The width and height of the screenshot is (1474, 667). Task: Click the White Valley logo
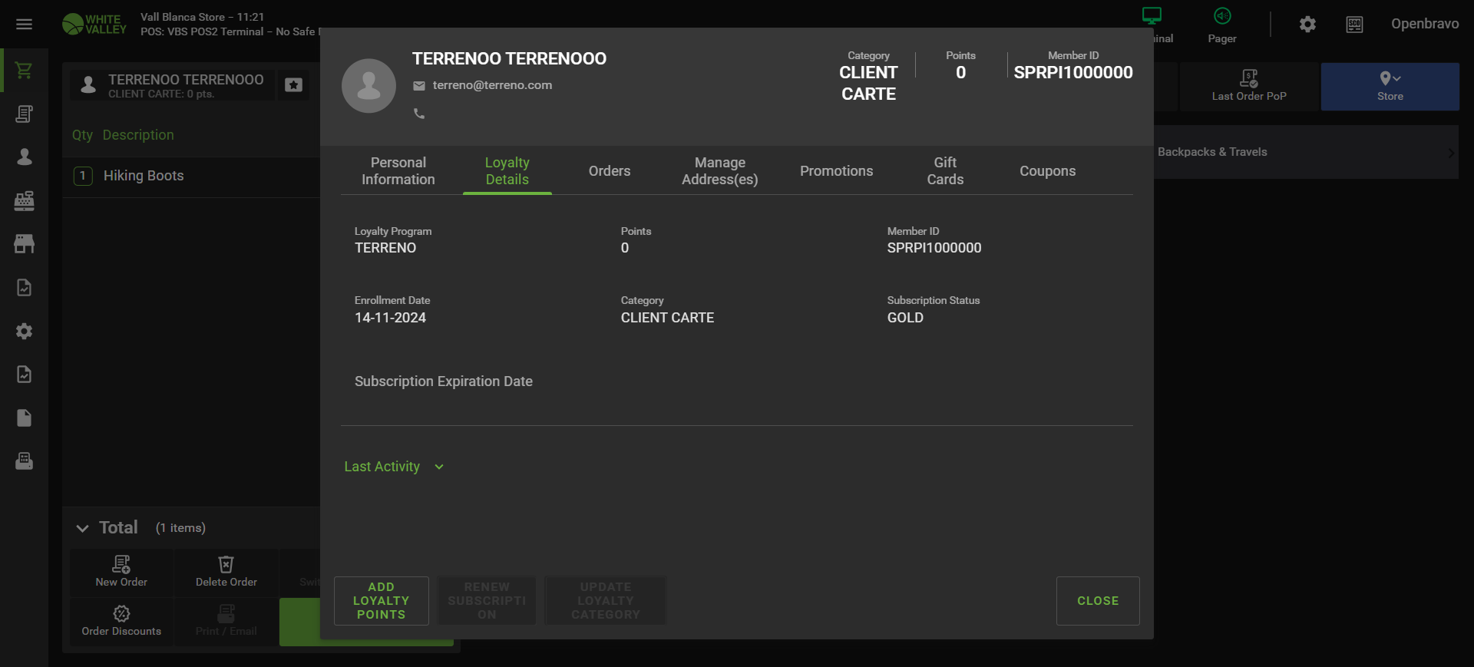(94, 25)
